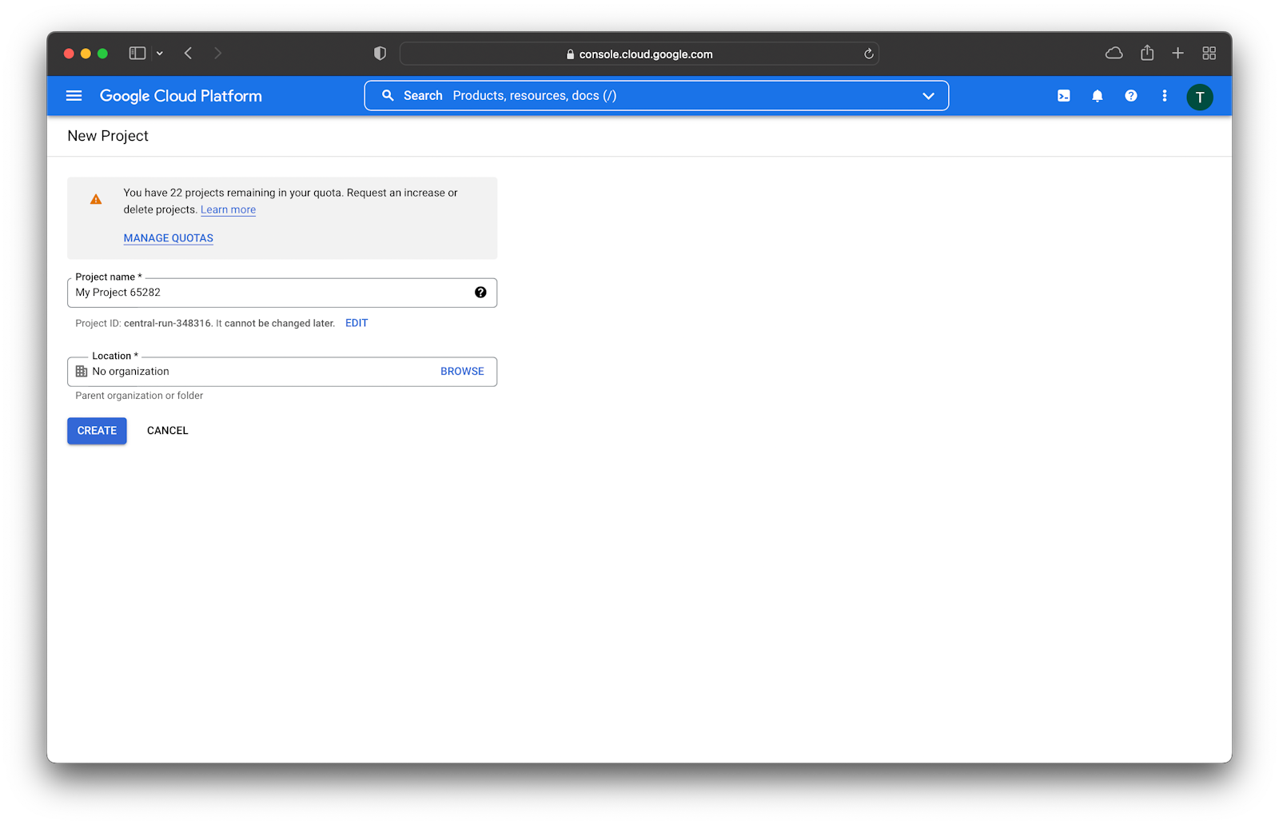1279x825 pixels.
Task: Click EDIT next to the project ID
Action: click(356, 323)
